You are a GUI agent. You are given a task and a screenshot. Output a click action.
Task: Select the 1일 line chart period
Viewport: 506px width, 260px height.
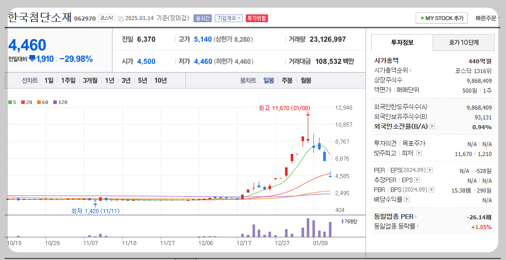[49, 80]
